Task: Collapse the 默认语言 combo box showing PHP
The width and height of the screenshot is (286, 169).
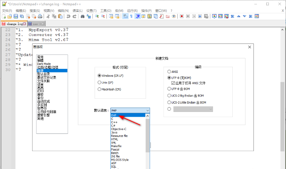Action: coord(130,111)
